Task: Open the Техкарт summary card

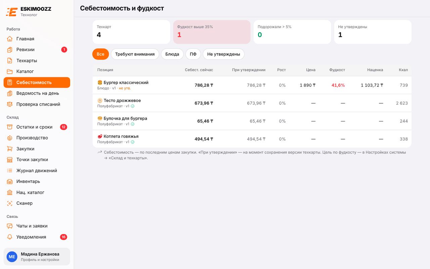Action: pos(131,32)
